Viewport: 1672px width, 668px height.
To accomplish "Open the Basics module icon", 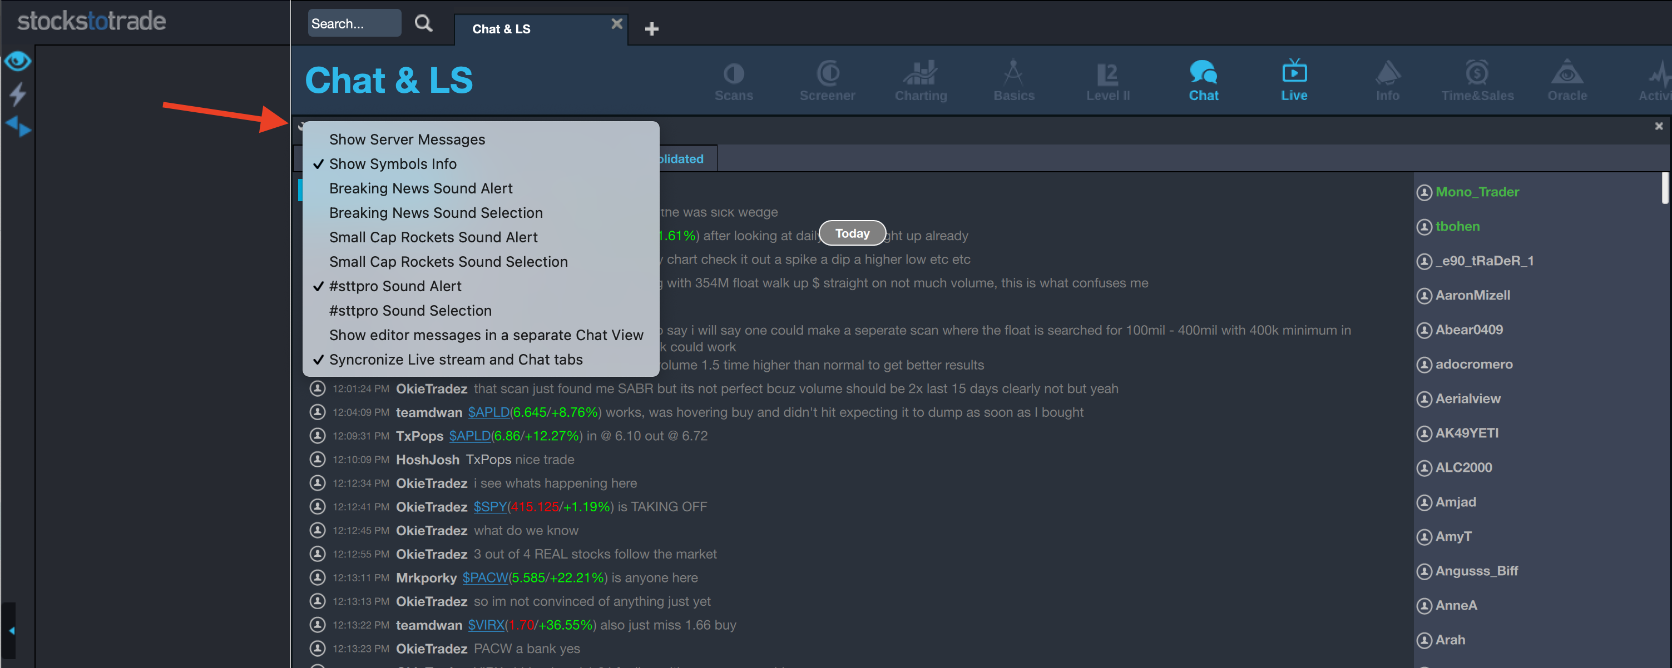I will pos(1013,81).
